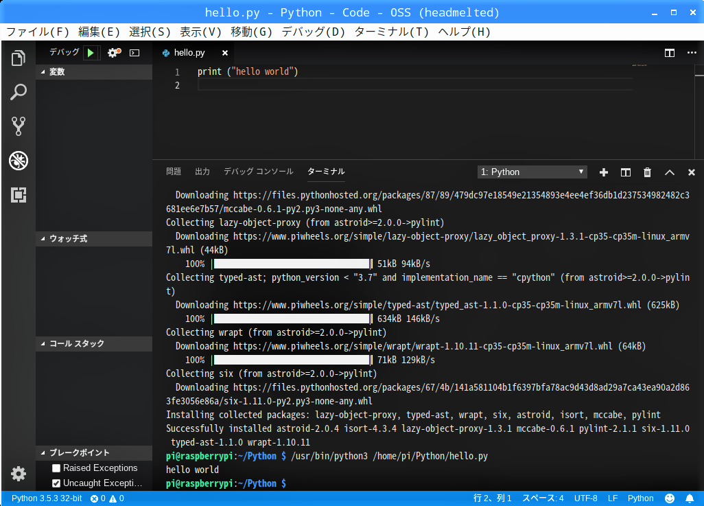Viewport: 704px width, 506px height.
Task: Click the print("hello world") code line
Action: click(248, 72)
